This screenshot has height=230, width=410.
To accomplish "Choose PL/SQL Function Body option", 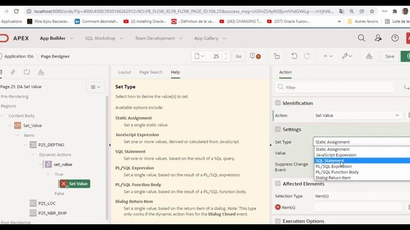I will pyautogui.click(x=362, y=172).
